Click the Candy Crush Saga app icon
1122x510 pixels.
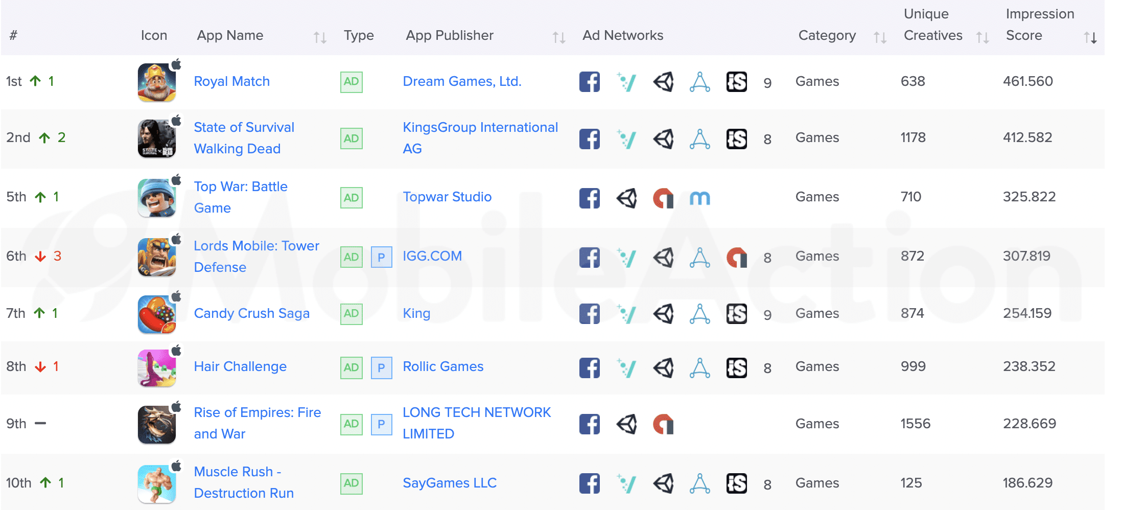pos(157,314)
